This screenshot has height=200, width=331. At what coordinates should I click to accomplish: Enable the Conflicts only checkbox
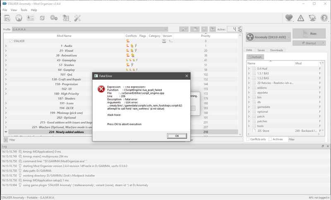coord(248,139)
